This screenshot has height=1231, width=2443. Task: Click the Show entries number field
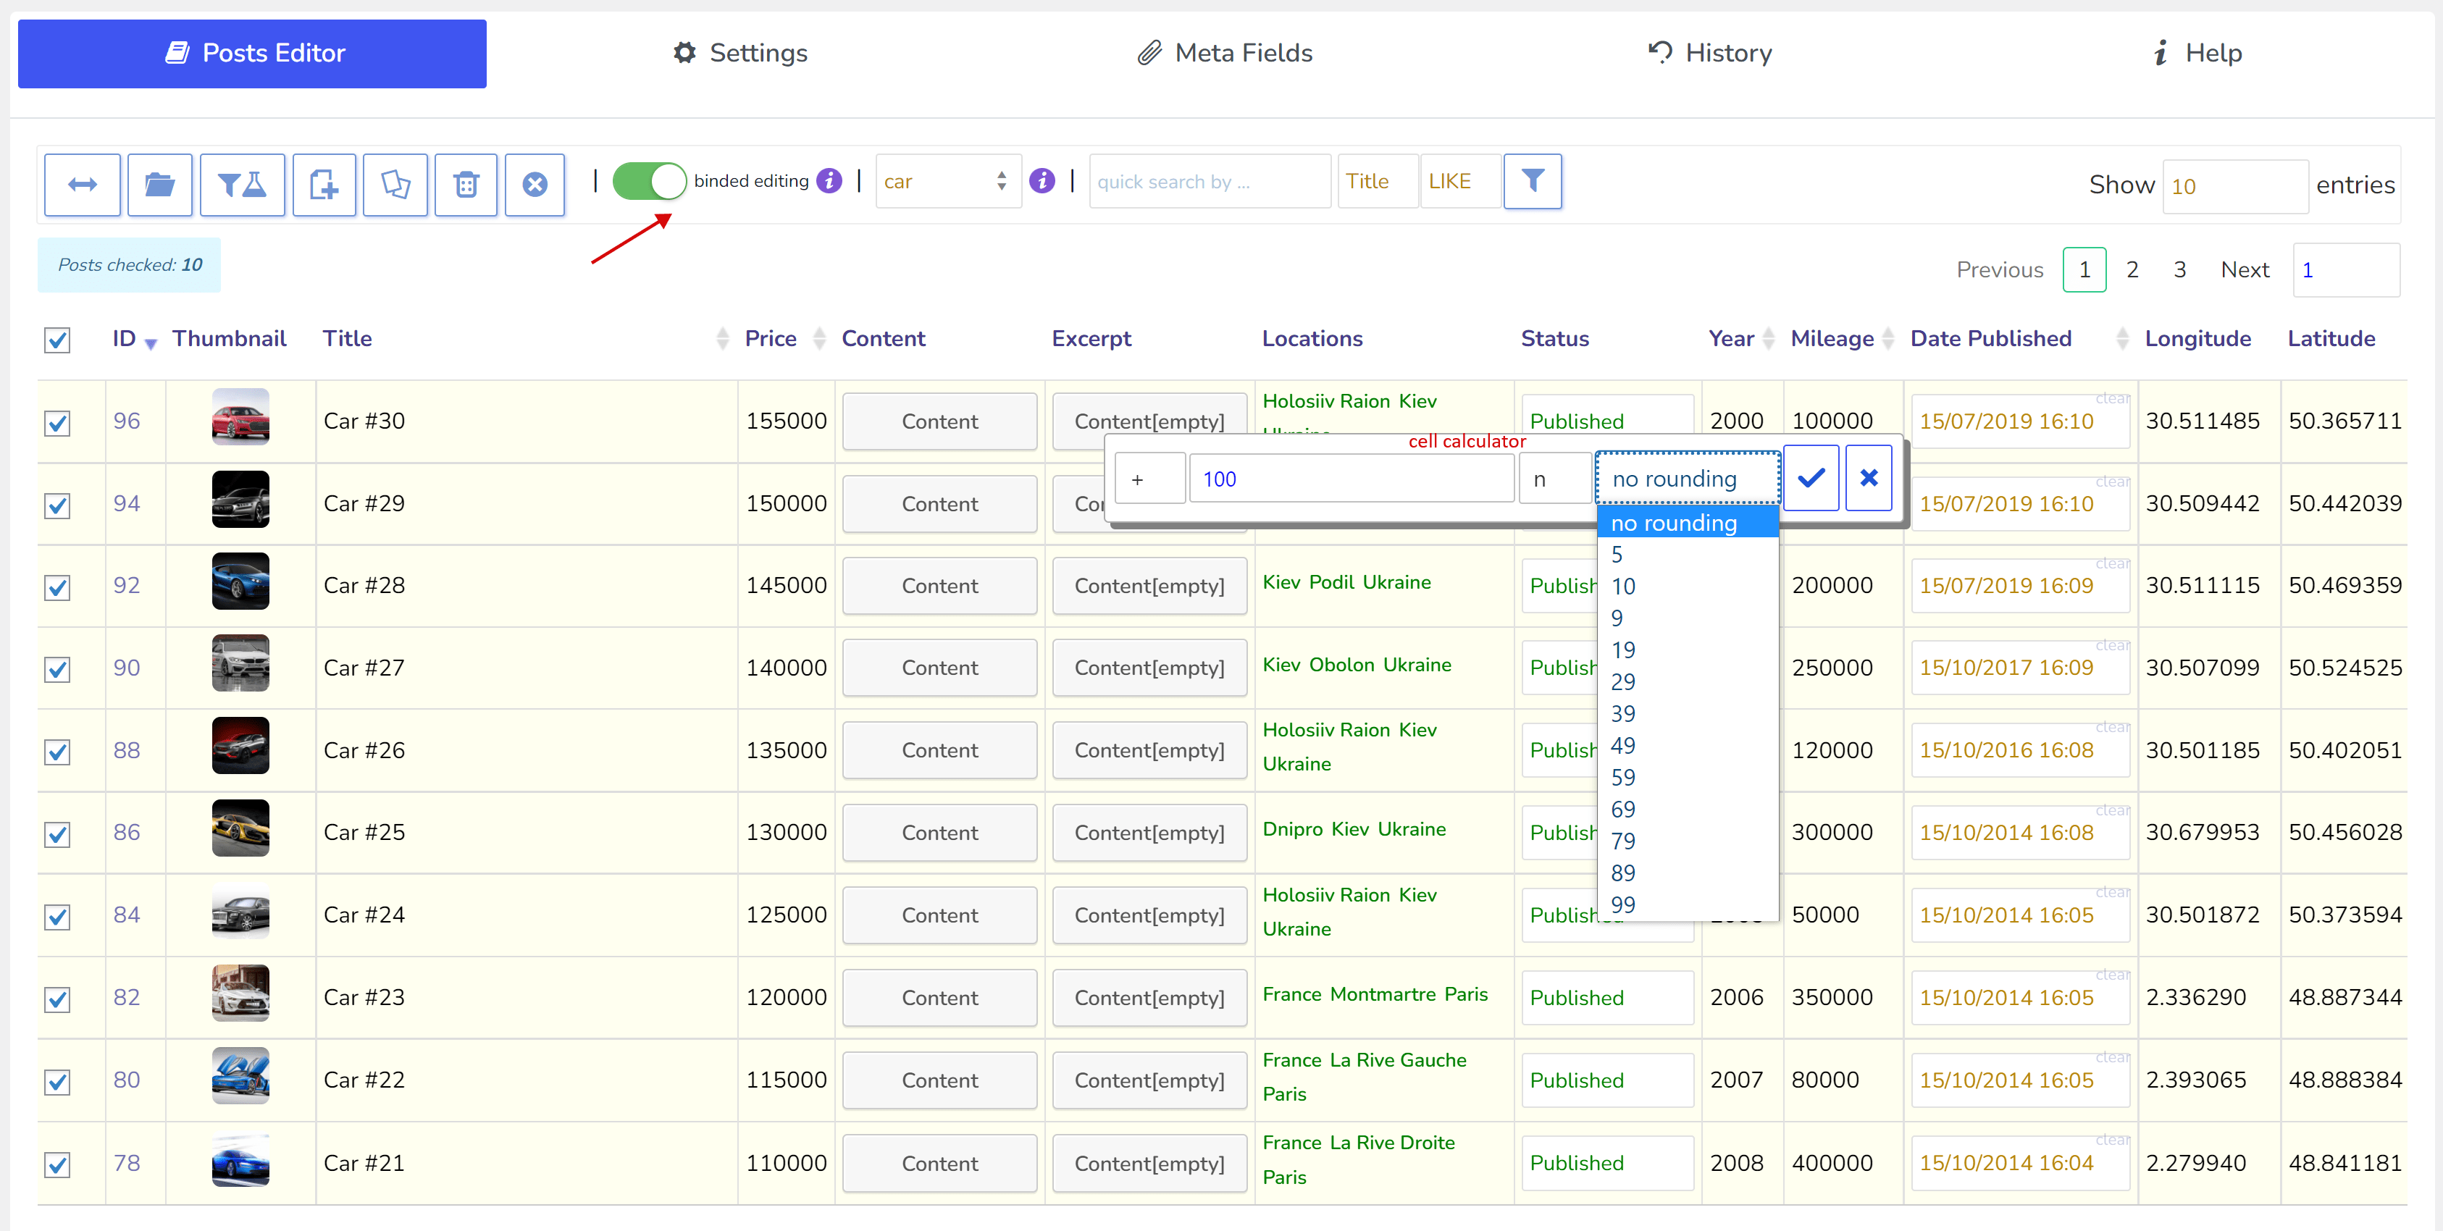click(x=2234, y=186)
